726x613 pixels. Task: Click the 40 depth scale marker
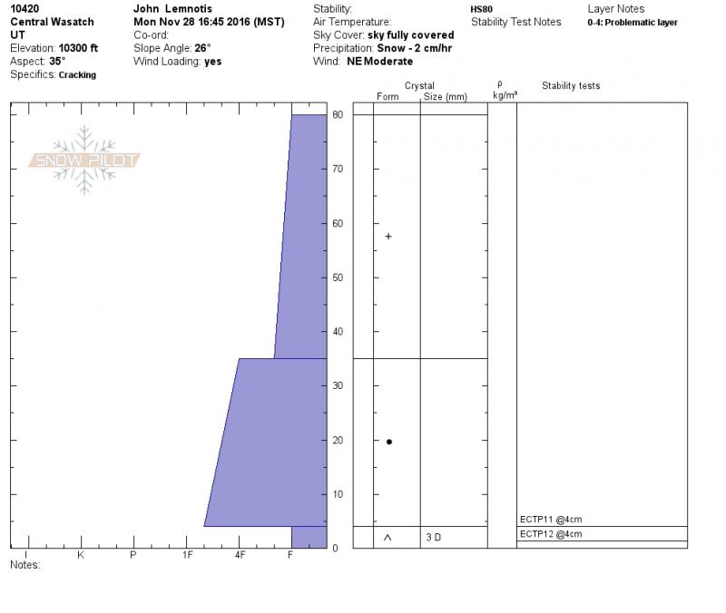click(338, 331)
